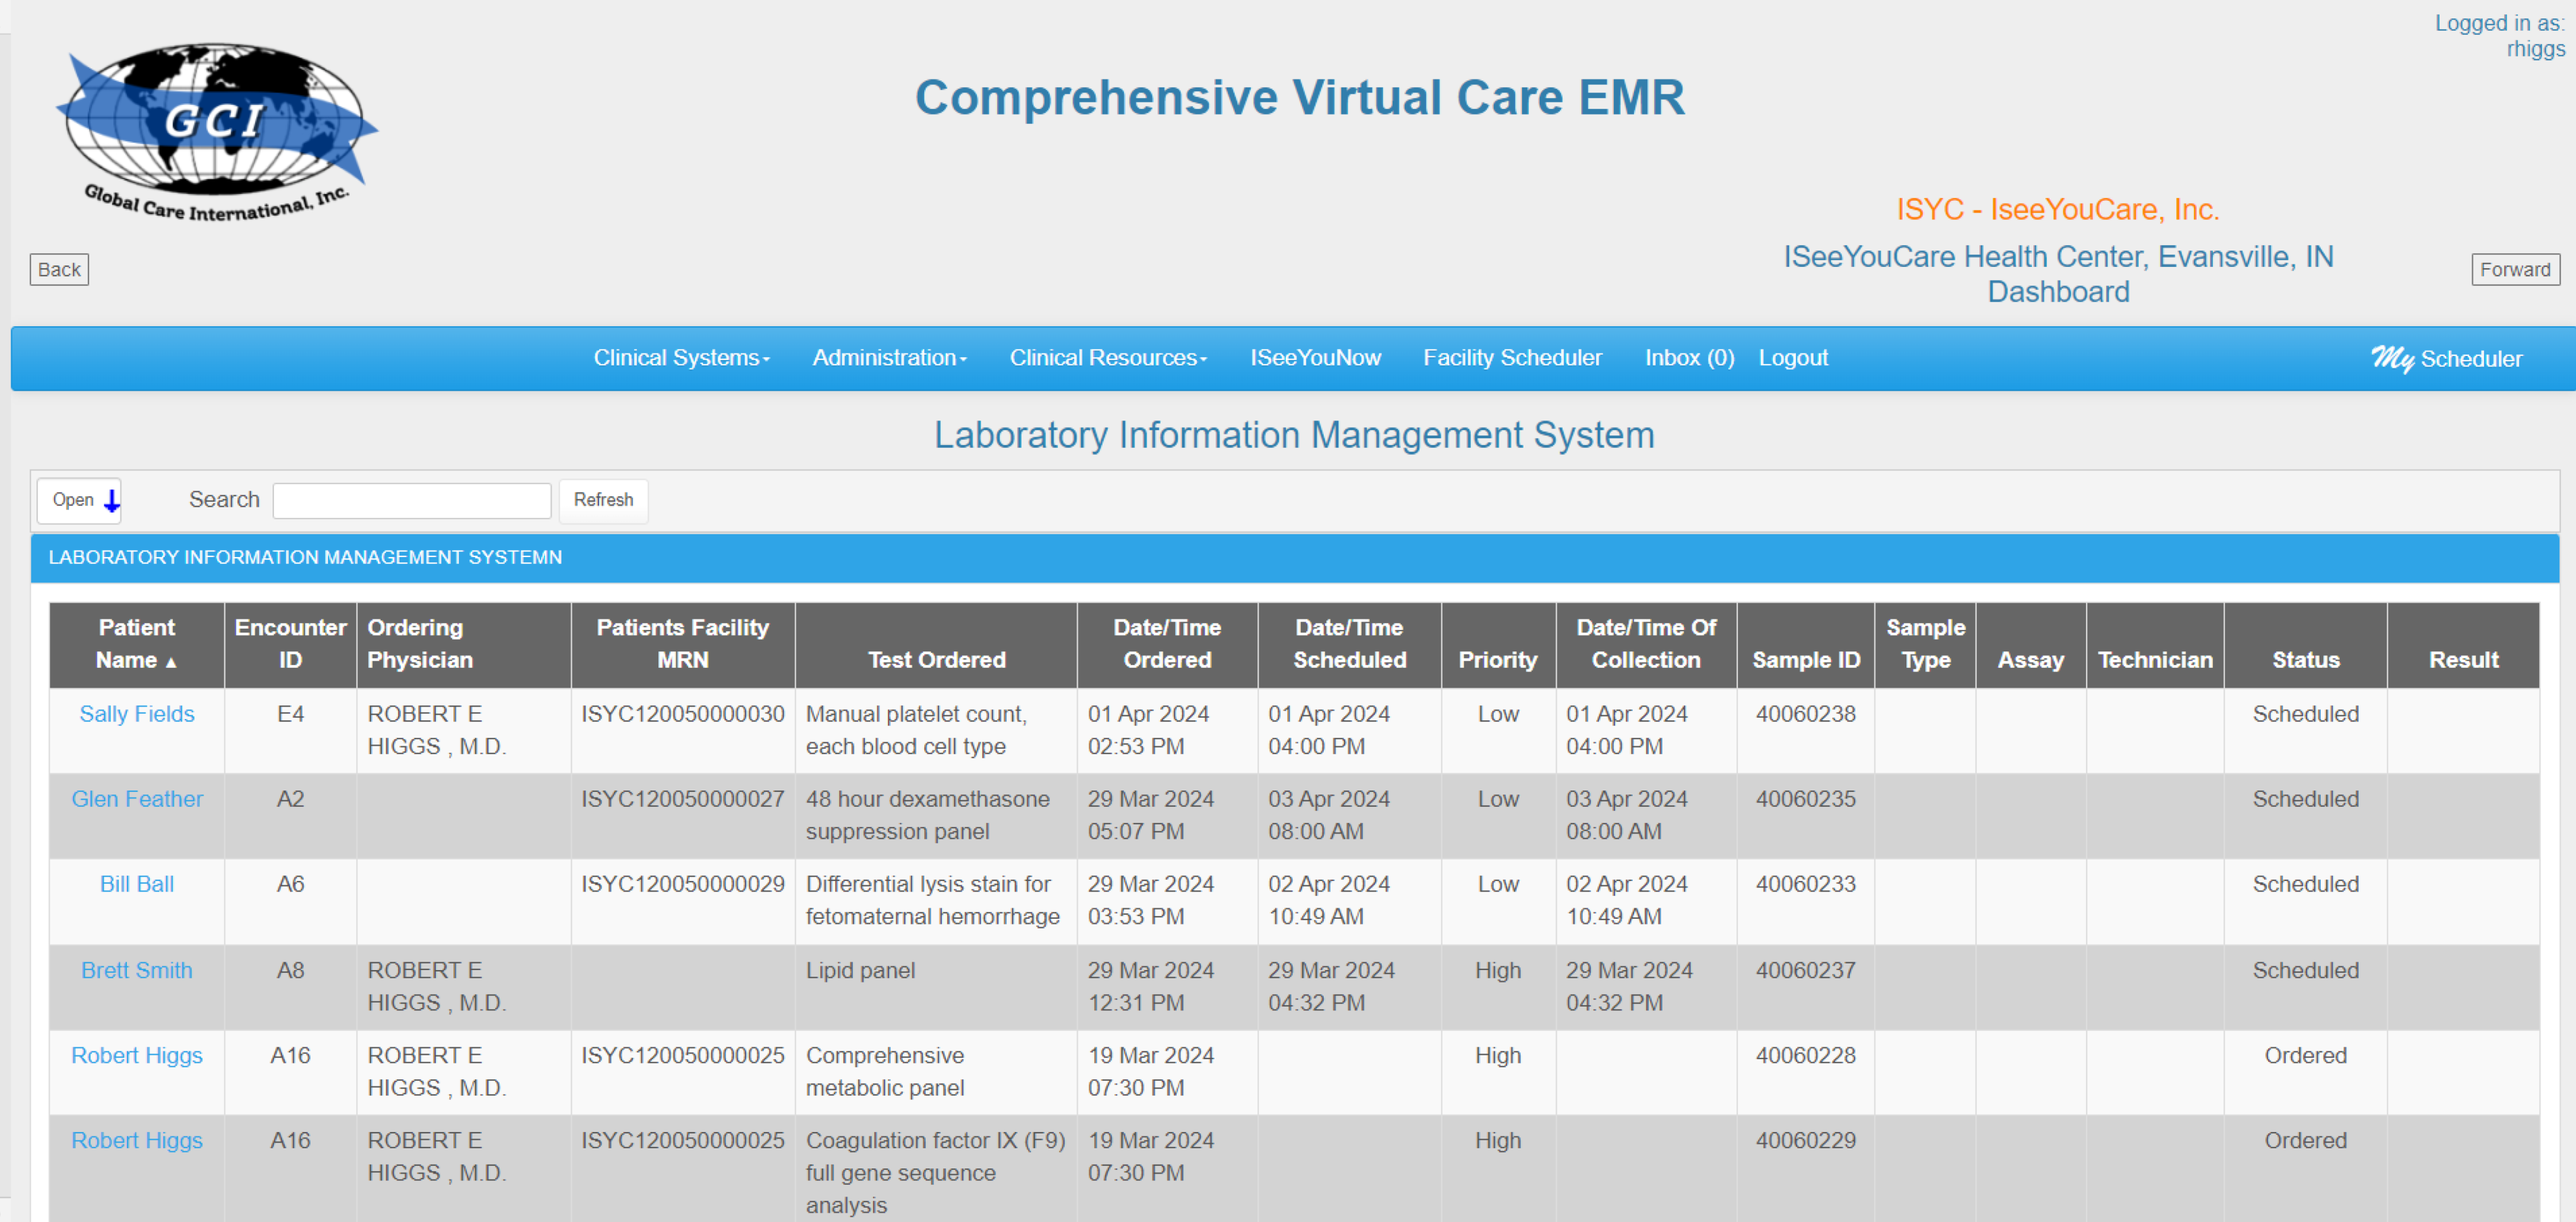Click ISeeYouCare Health Center, Evansville, IN text
The image size is (2576, 1222).
pyautogui.click(x=2058, y=257)
